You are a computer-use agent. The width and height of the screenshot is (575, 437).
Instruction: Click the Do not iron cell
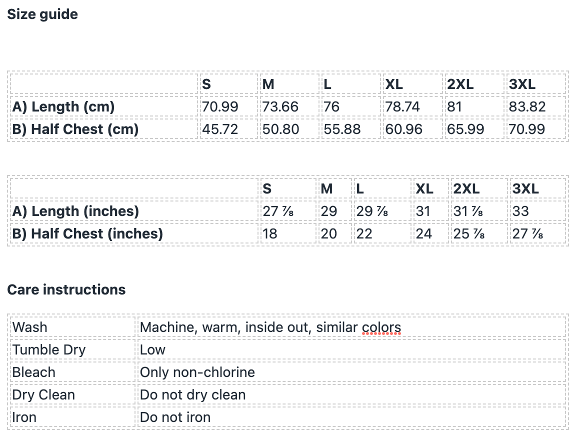(175, 417)
